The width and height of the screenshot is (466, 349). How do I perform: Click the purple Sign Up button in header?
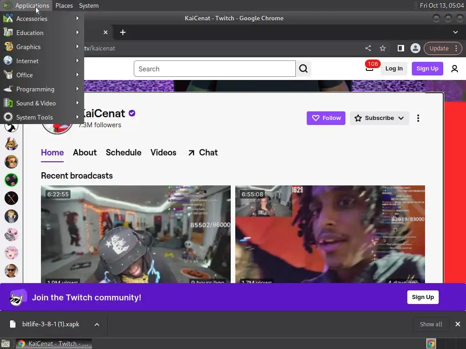click(427, 69)
